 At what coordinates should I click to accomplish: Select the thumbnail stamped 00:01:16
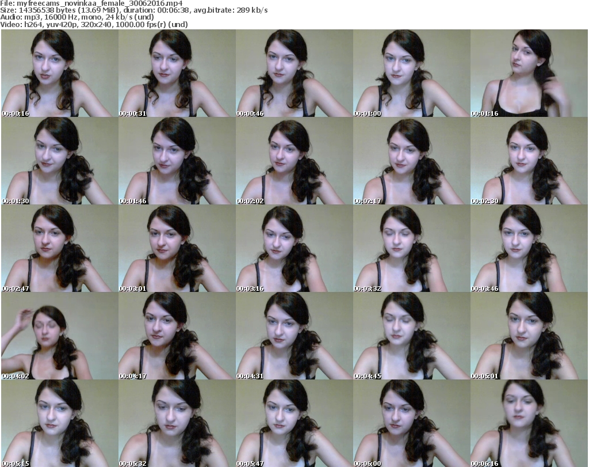click(x=529, y=73)
